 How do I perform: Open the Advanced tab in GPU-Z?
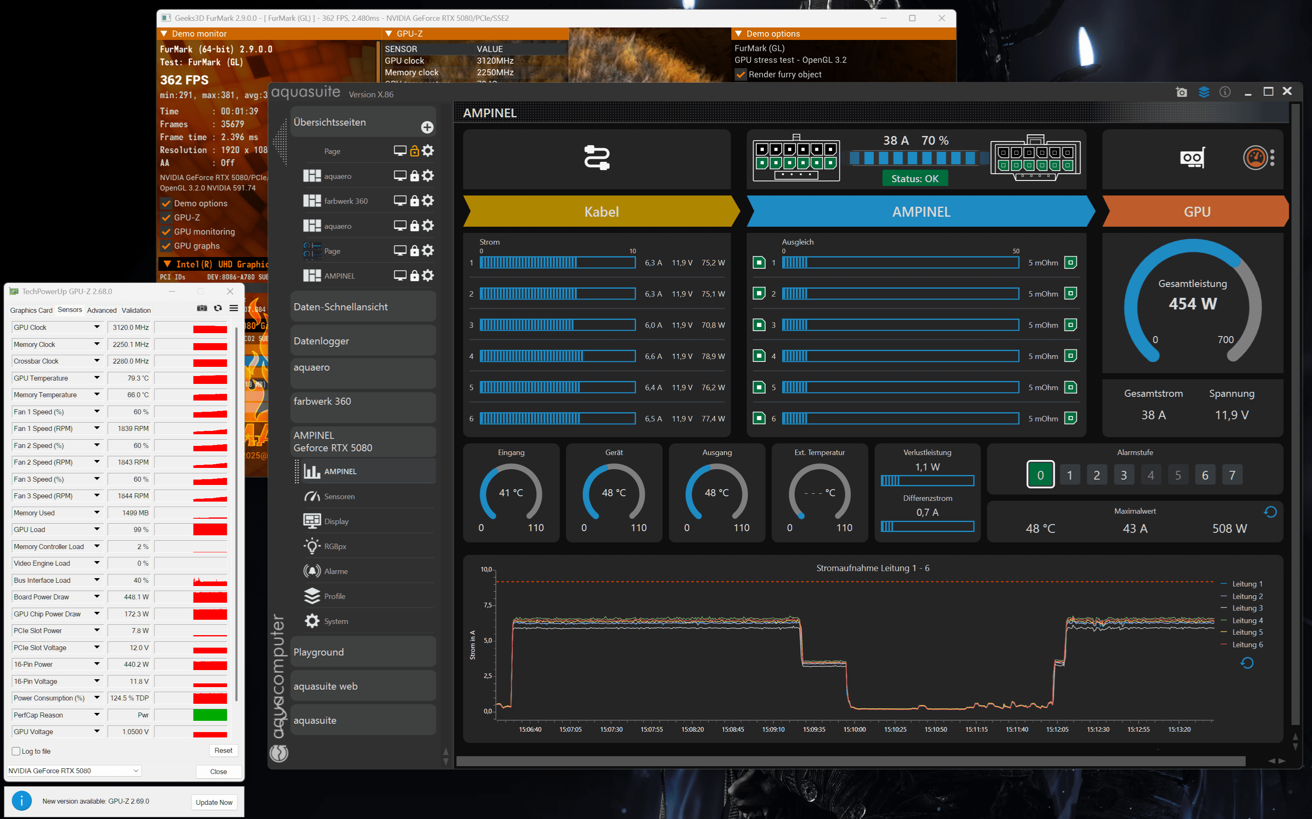[101, 310]
